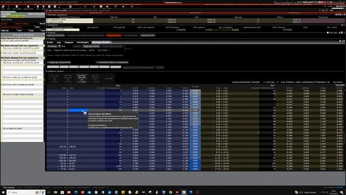Screen dimensions: 346x195
Task: Open the Strategie dropdown
Action: click(54, 46)
